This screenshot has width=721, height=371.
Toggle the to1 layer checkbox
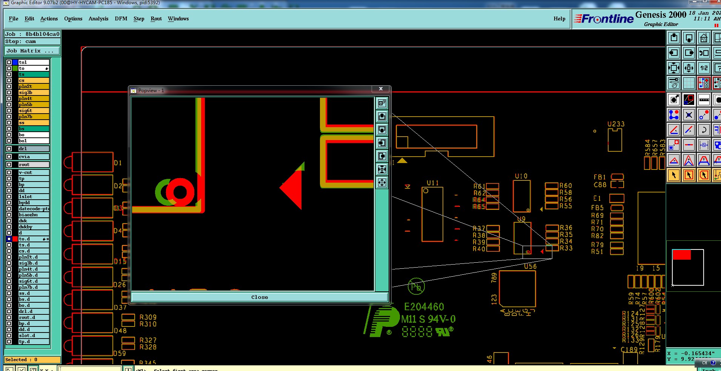(9, 62)
